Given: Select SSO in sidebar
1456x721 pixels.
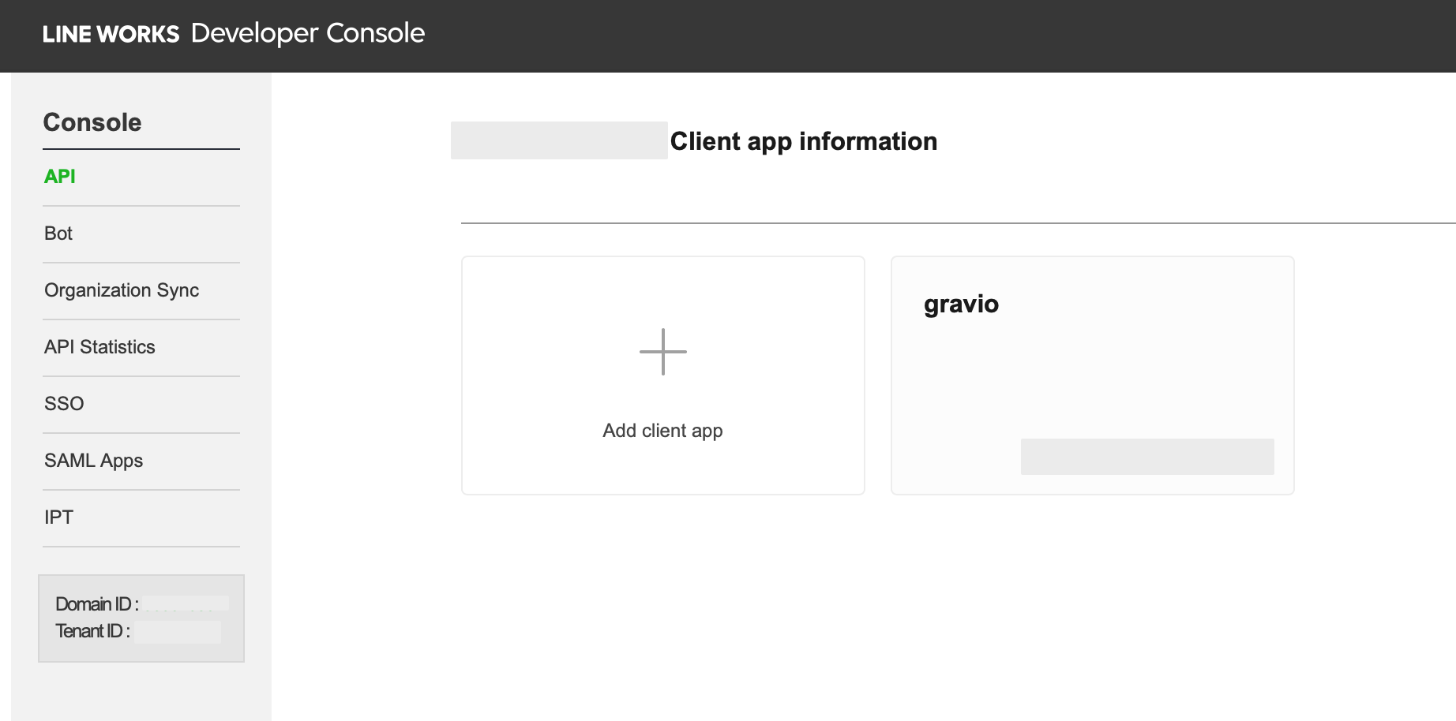Looking at the screenshot, I should 64,404.
